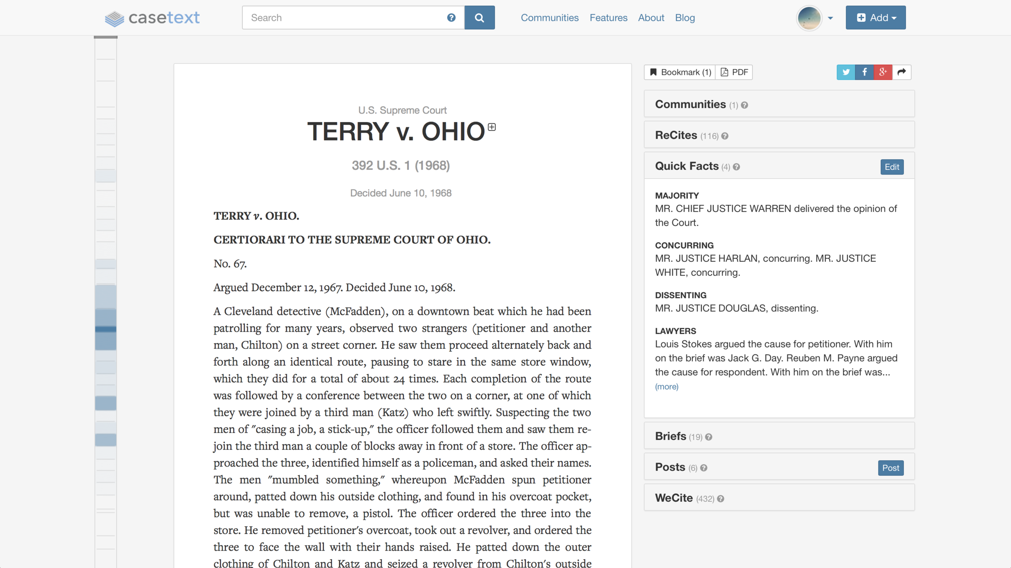The height and width of the screenshot is (568, 1011).
Task: Click the CONCURRING heading in Quick Facts
Action: [684, 246]
